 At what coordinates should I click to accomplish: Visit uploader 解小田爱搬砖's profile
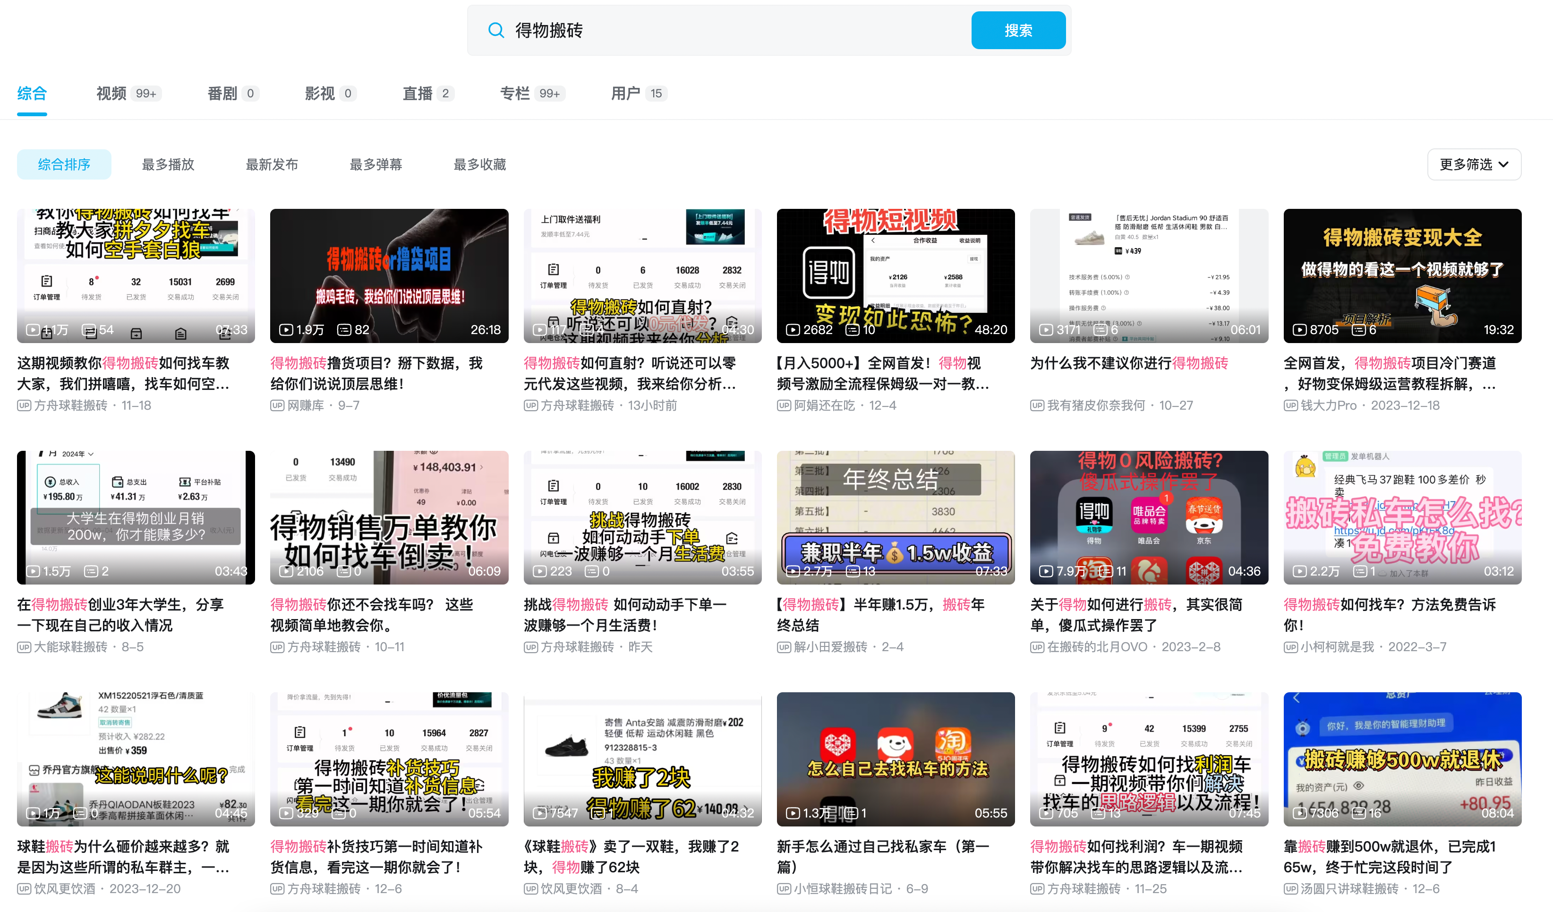coord(831,647)
